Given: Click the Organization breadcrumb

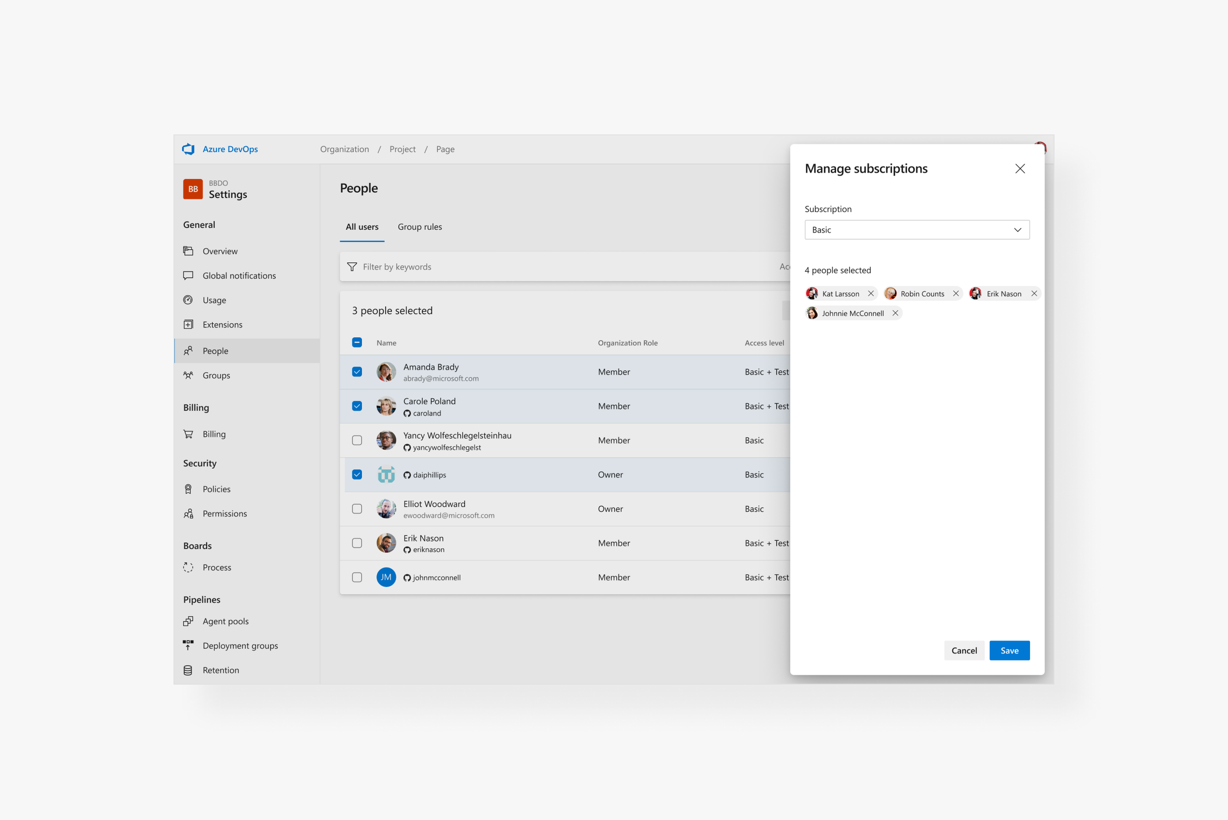Looking at the screenshot, I should point(344,149).
